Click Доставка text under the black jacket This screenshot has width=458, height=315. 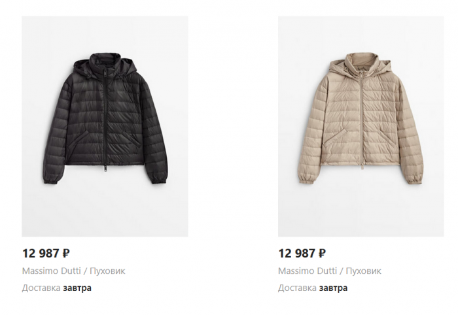coord(41,288)
